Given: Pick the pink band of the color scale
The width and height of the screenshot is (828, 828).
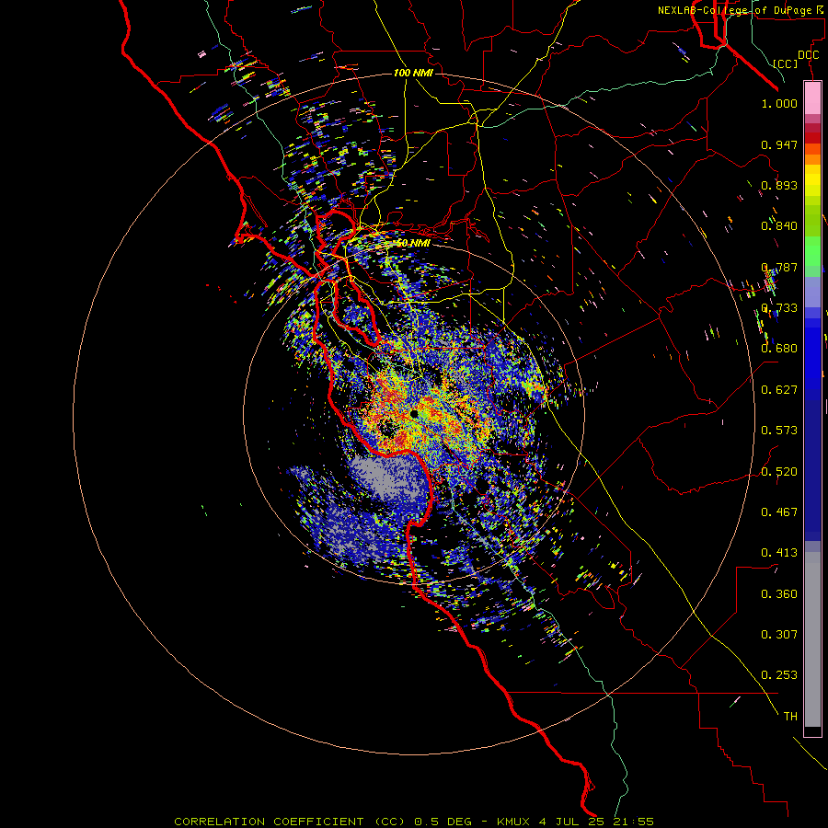Looking at the screenshot, I should pos(812,98).
